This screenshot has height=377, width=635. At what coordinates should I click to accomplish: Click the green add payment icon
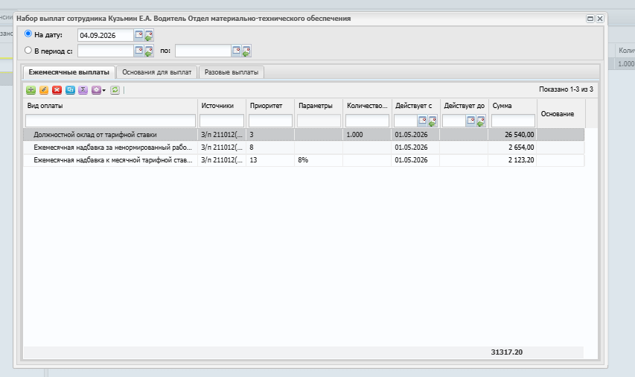coord(31,90)
